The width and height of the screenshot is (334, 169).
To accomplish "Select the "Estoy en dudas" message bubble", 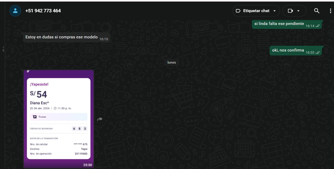I will (62, 37).
